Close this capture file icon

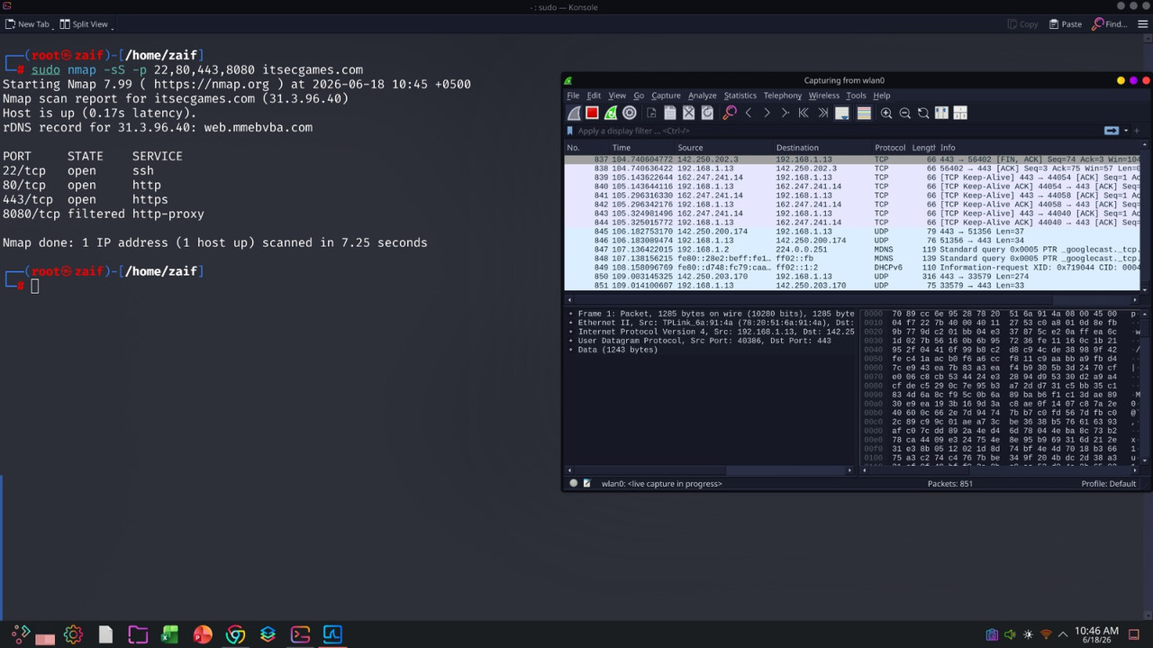click(688, 113)
